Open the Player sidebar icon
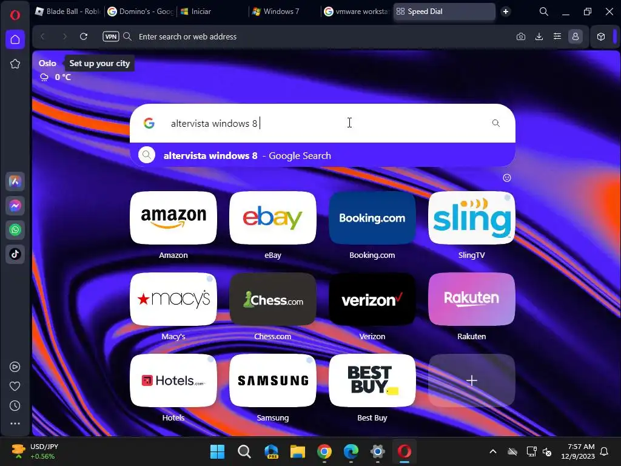Viewport: 621px width, 466px height. click(x=15, y=367)
